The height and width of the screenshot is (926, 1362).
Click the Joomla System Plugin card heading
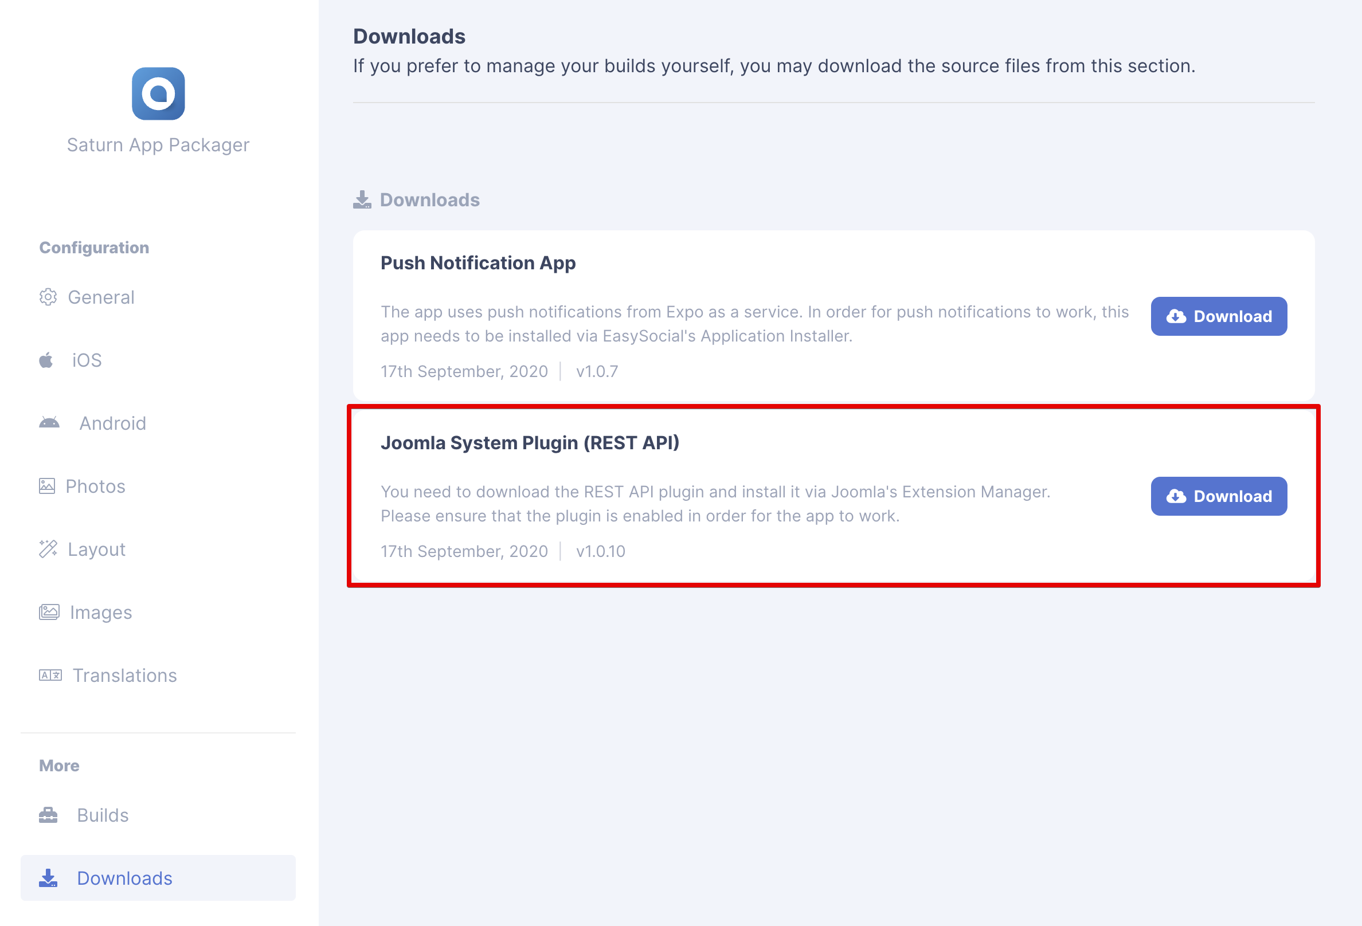(x=530, y=443)
